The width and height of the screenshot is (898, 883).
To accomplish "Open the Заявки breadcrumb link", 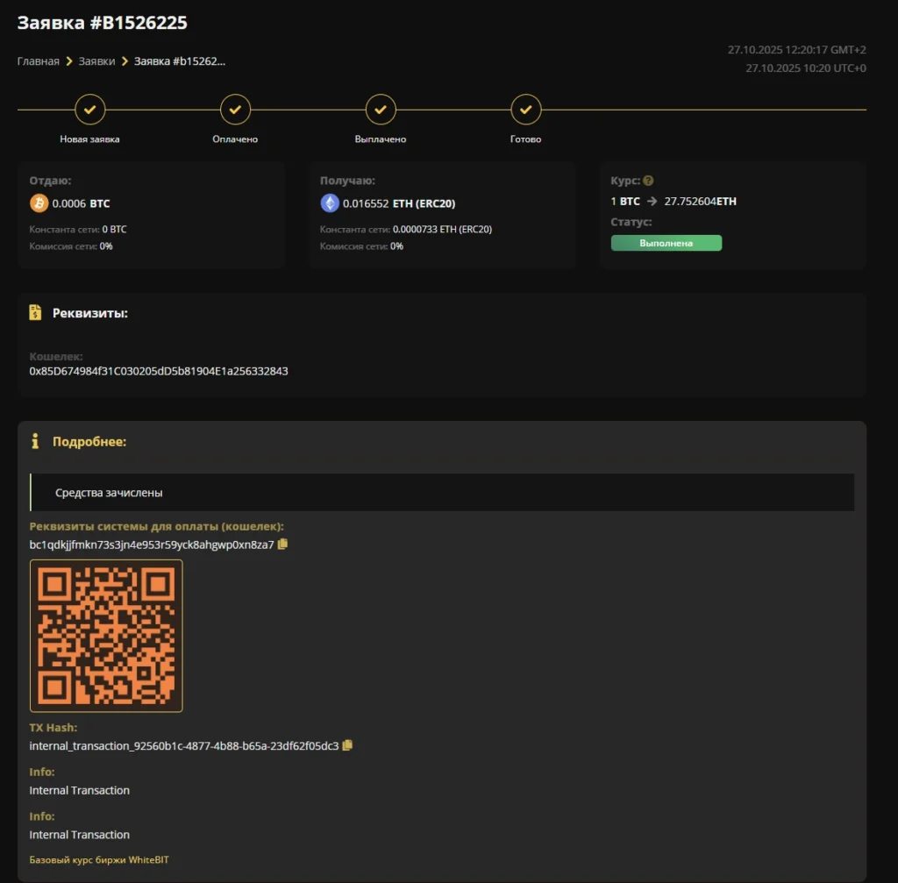I will (x=96, y=61).
